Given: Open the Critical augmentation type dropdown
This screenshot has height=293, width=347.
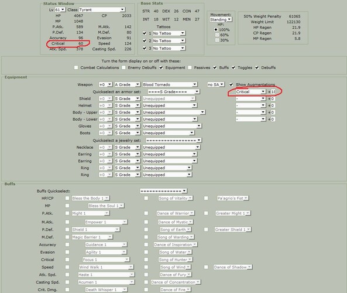Looking at the screenshot, I should coord(250,91).
